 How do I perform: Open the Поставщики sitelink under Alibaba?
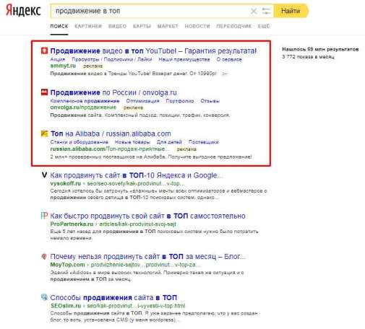[203, 142]
